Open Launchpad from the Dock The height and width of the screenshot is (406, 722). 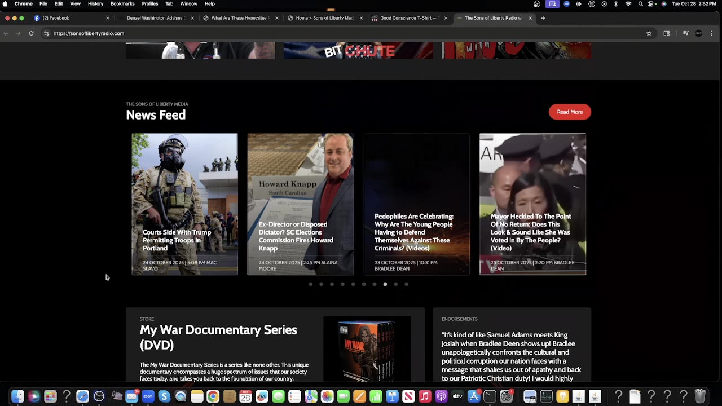coord(50,396)
